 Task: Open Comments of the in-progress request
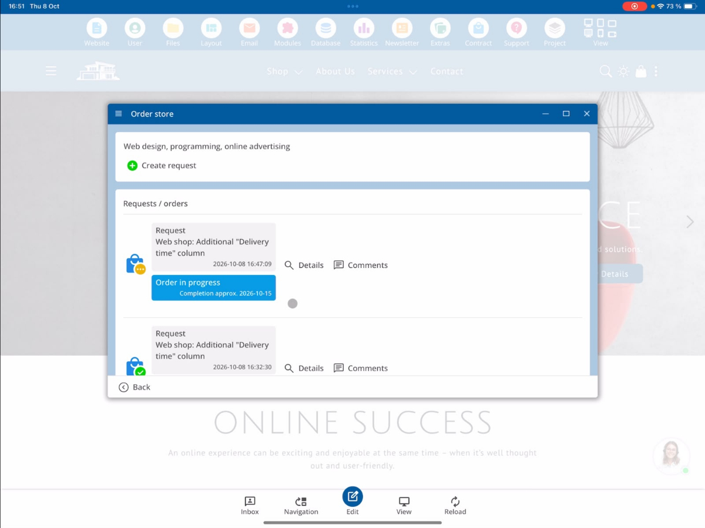pos(361,265)
